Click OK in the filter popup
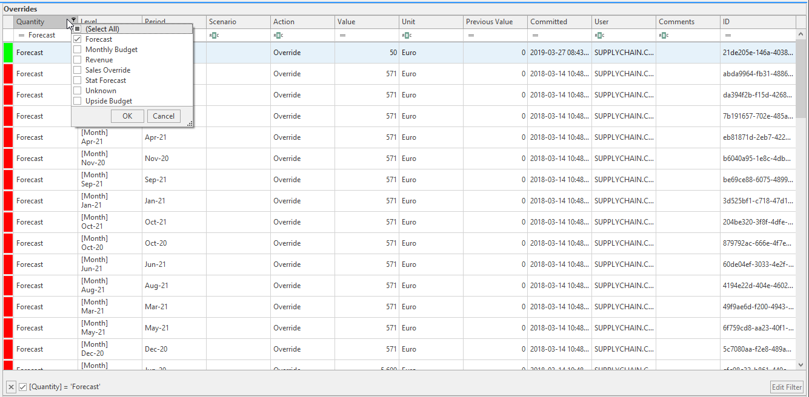This screenshot has height=397, width=809. click(127, 116)
